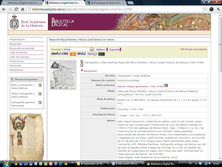
Task: Click the JISC export icon
Action: pyautogui.click(x=101, y=54)
